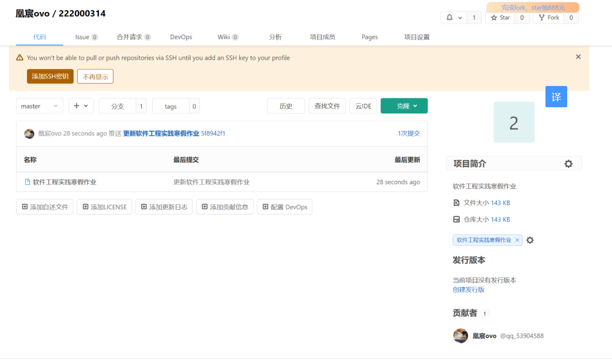This screenshot has height=363, width=612.
Task: Star this repository
Action: click(x=500, y=18)
